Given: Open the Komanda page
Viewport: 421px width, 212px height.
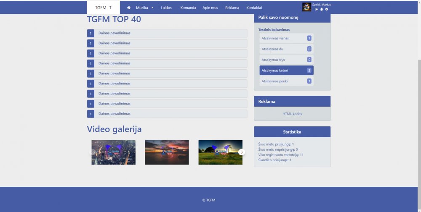Looking at the screenshot, I should tap(188, 8).
